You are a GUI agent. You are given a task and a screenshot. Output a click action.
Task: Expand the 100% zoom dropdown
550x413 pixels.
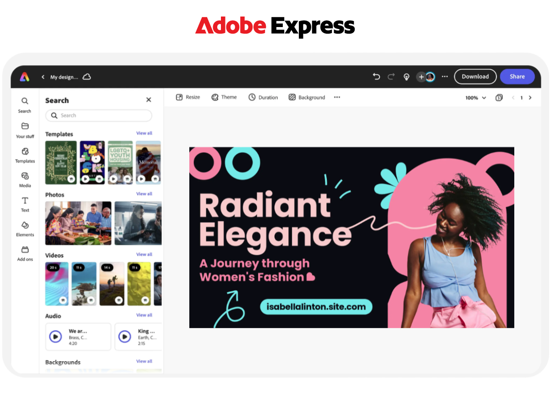[x=476, y=98]
